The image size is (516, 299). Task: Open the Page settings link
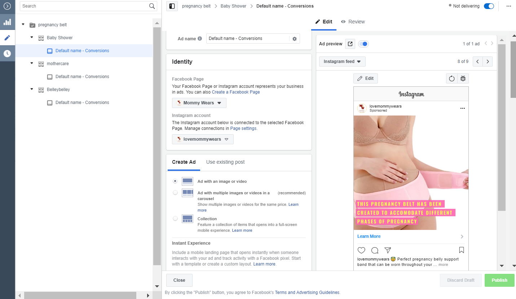pos(243,128)
